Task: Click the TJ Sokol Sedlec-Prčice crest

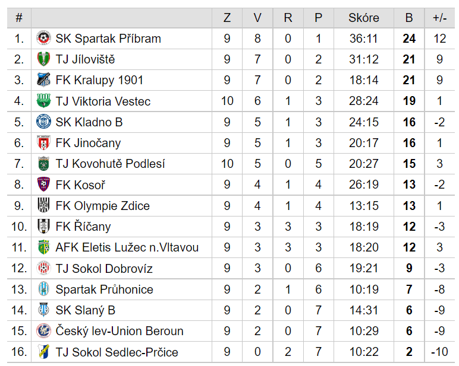Action: tap(43, 352)
